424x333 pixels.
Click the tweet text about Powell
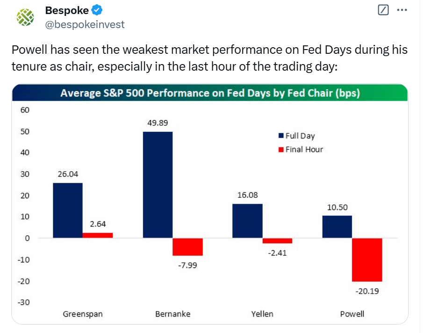[x=209, y=58]
